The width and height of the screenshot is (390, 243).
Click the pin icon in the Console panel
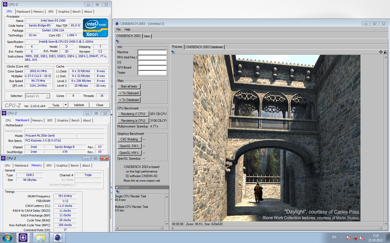click(118, 192)
